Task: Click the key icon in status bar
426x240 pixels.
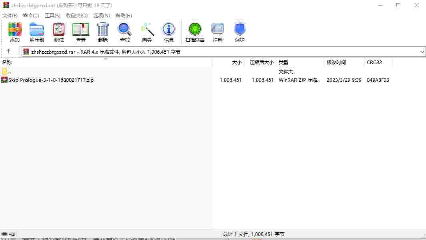Action: click(12, 234)
